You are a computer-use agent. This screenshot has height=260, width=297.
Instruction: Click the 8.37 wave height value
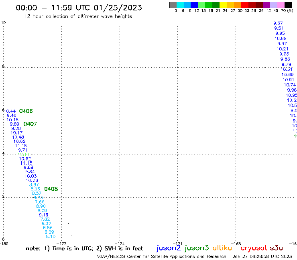point(47,224)
